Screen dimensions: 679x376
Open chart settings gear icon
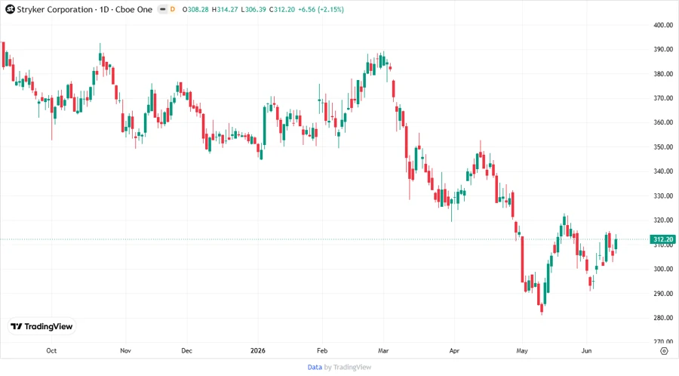click(x=664, y=351)
